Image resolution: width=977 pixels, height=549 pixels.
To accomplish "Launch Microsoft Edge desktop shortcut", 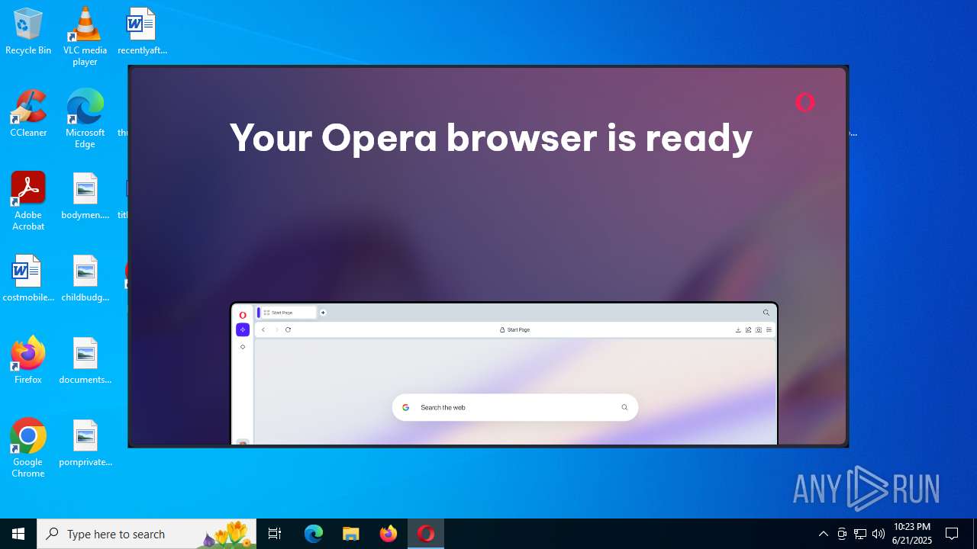I will 85,119.
